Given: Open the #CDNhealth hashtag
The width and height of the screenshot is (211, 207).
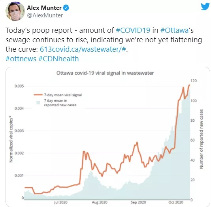Looking at the screenshot, I should point(58,59).
